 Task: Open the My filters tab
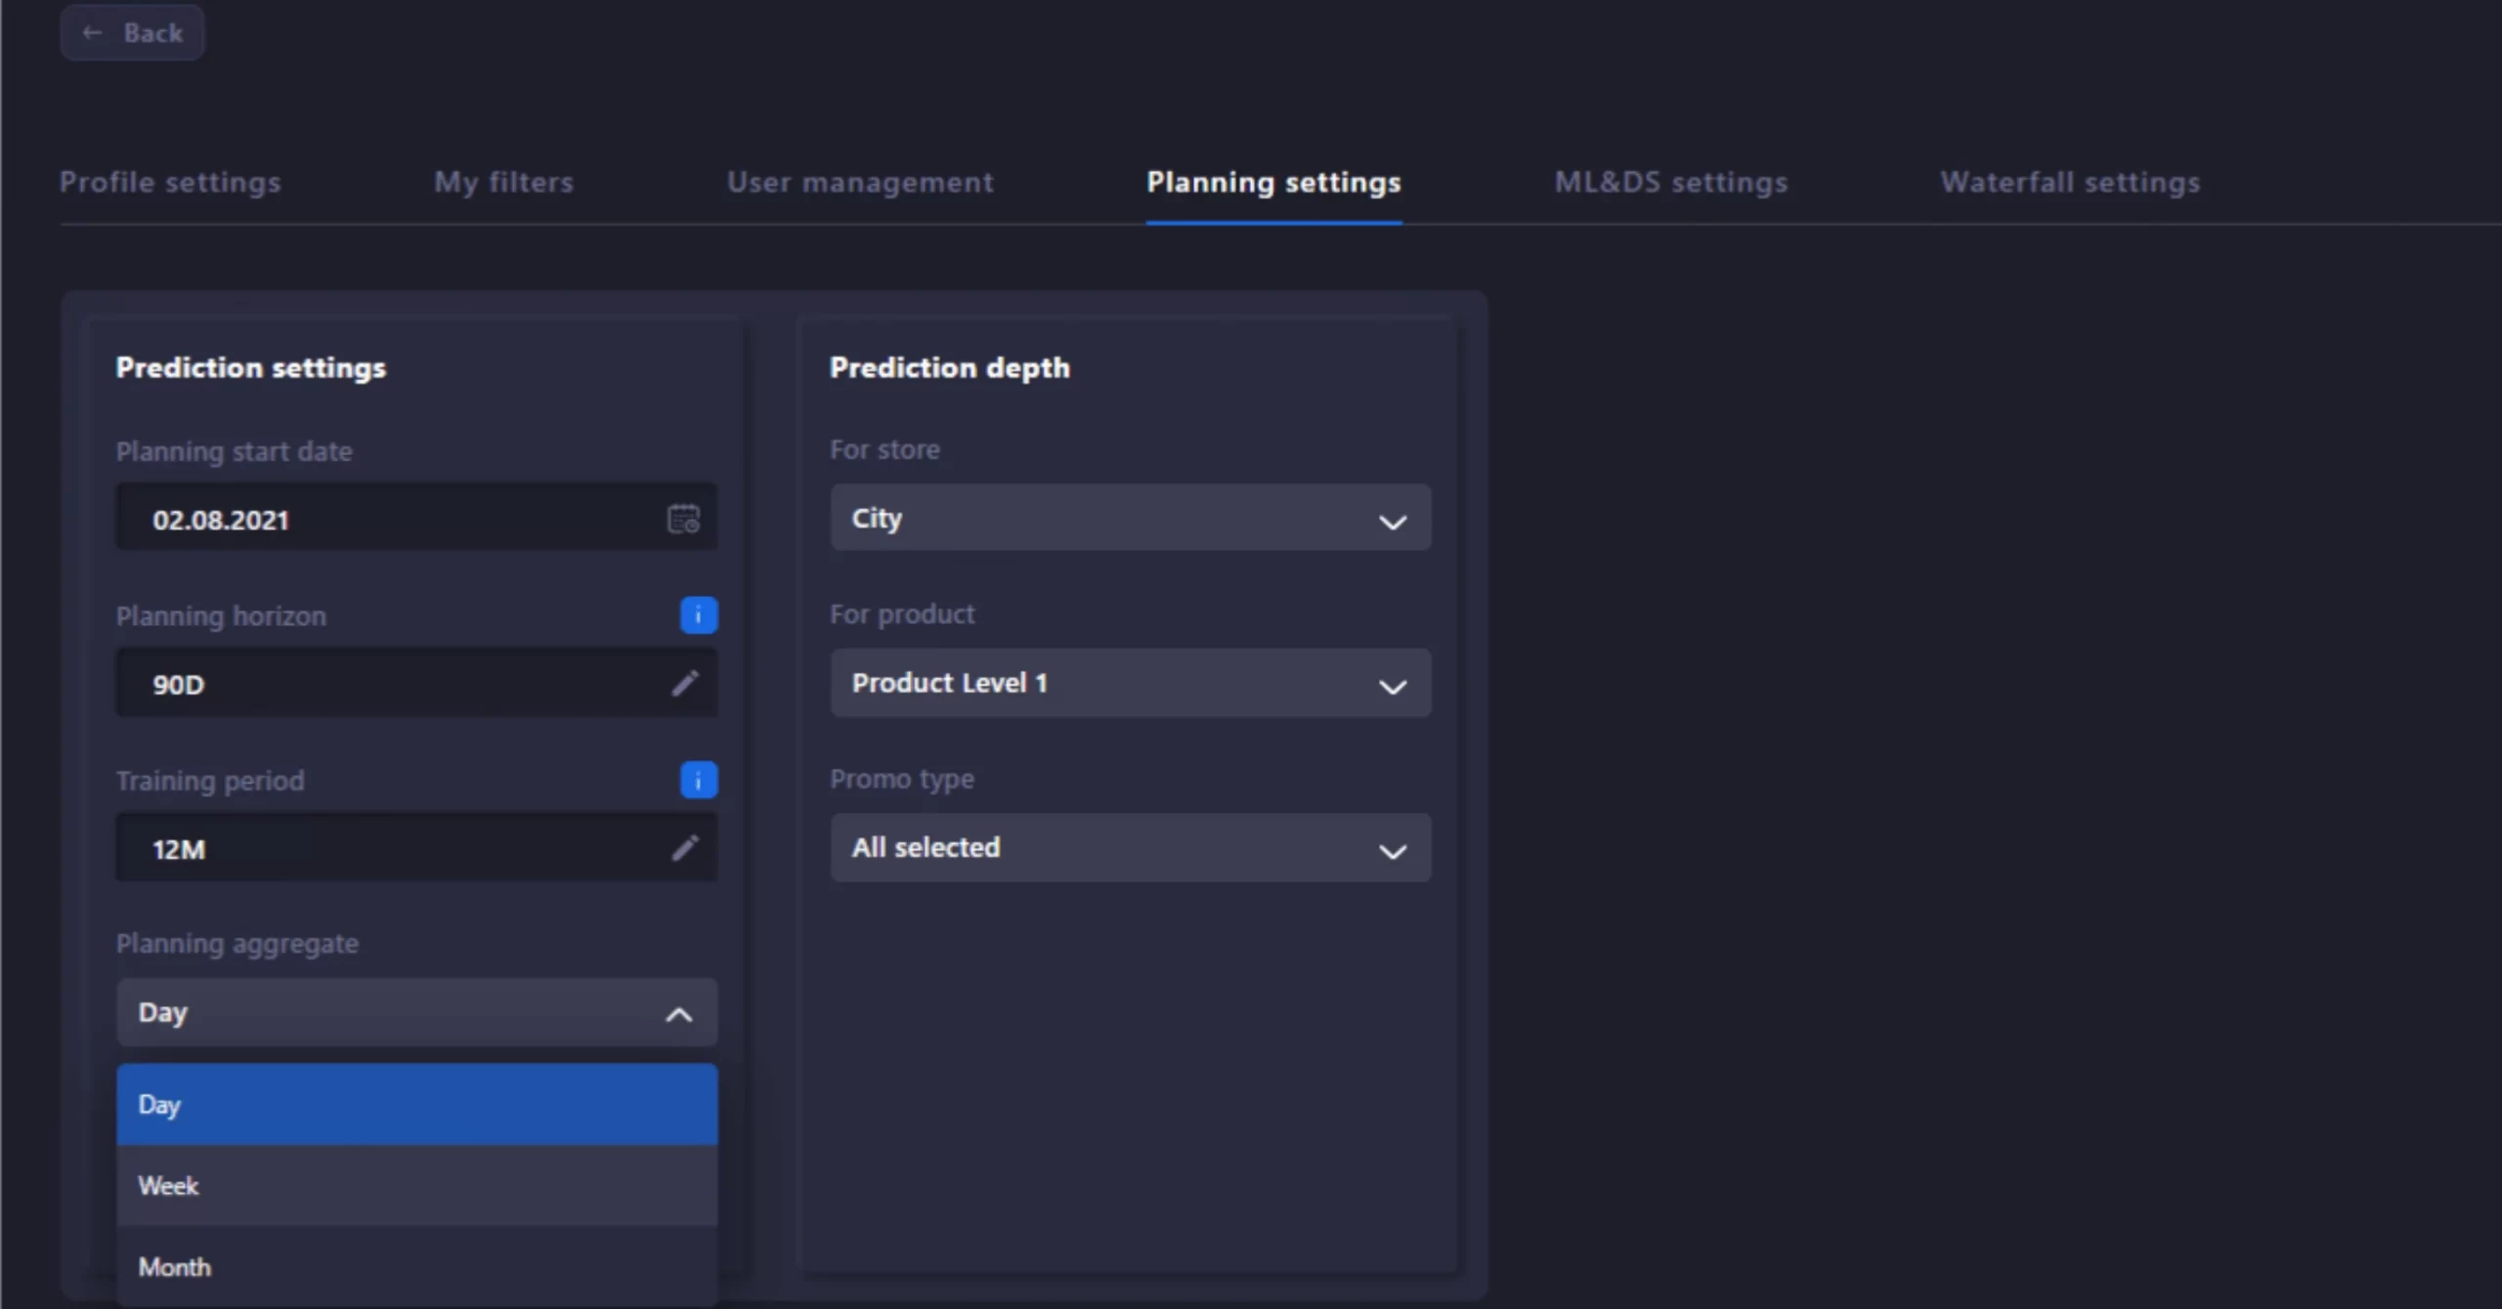[x=503, y=183]
